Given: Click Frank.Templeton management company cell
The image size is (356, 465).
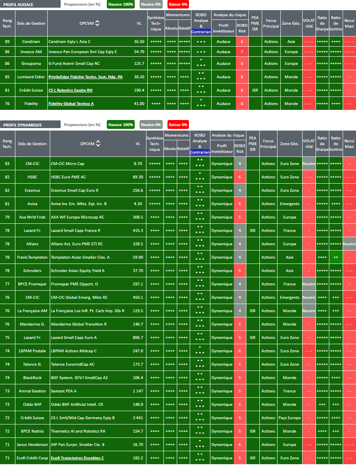Looking at the screenshot, I should coord(32,257).
